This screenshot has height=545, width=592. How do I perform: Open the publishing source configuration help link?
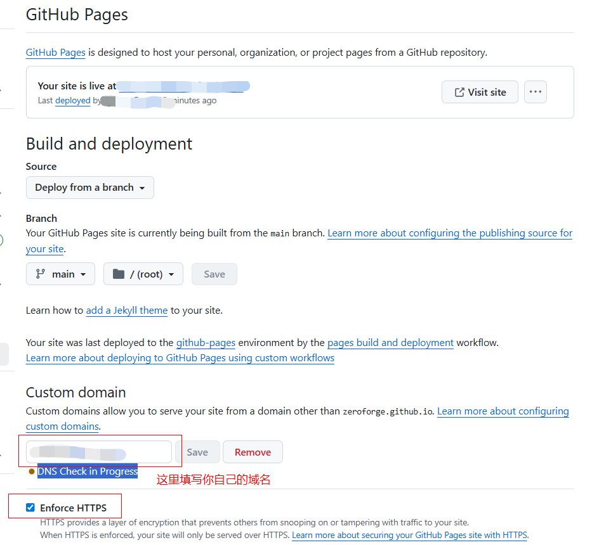pyautogui.click(x=450, y=233)
